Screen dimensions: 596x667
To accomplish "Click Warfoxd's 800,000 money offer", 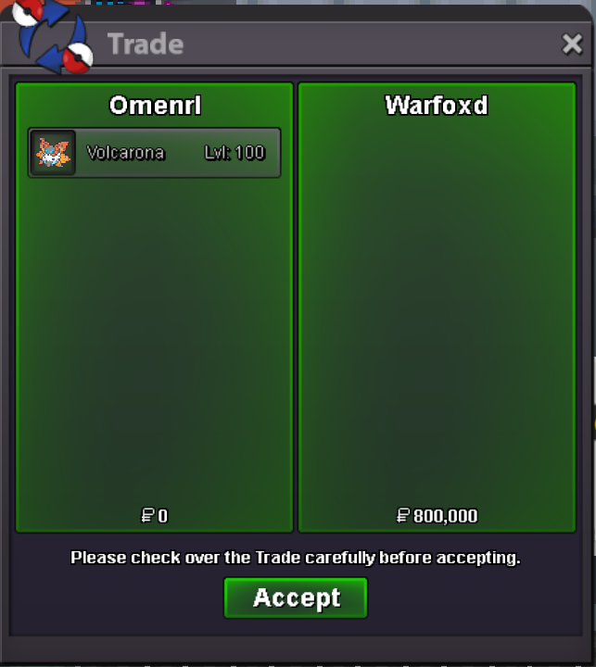I will [445, 516].
